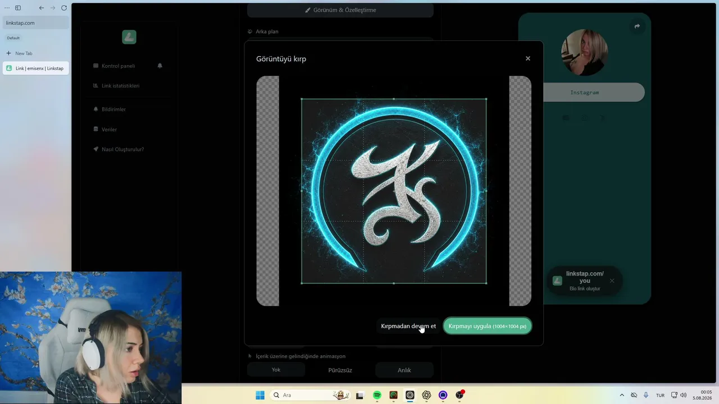Open Görünüm & Özelleştirme tab
This screenshot has height=404, width=719.
[x=340, y=10]
